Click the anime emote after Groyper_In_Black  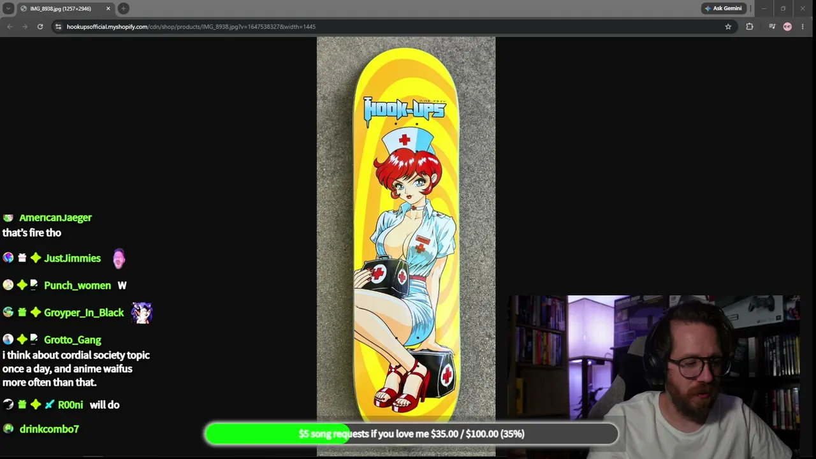(142, 312)
